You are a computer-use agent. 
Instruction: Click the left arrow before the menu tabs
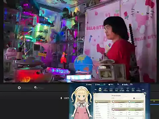(x=95, y=90)
